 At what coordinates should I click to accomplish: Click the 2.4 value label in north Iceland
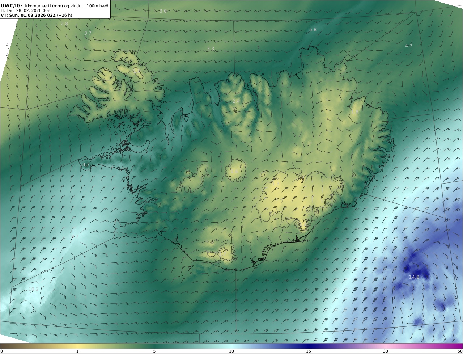[x=236, y=101]
